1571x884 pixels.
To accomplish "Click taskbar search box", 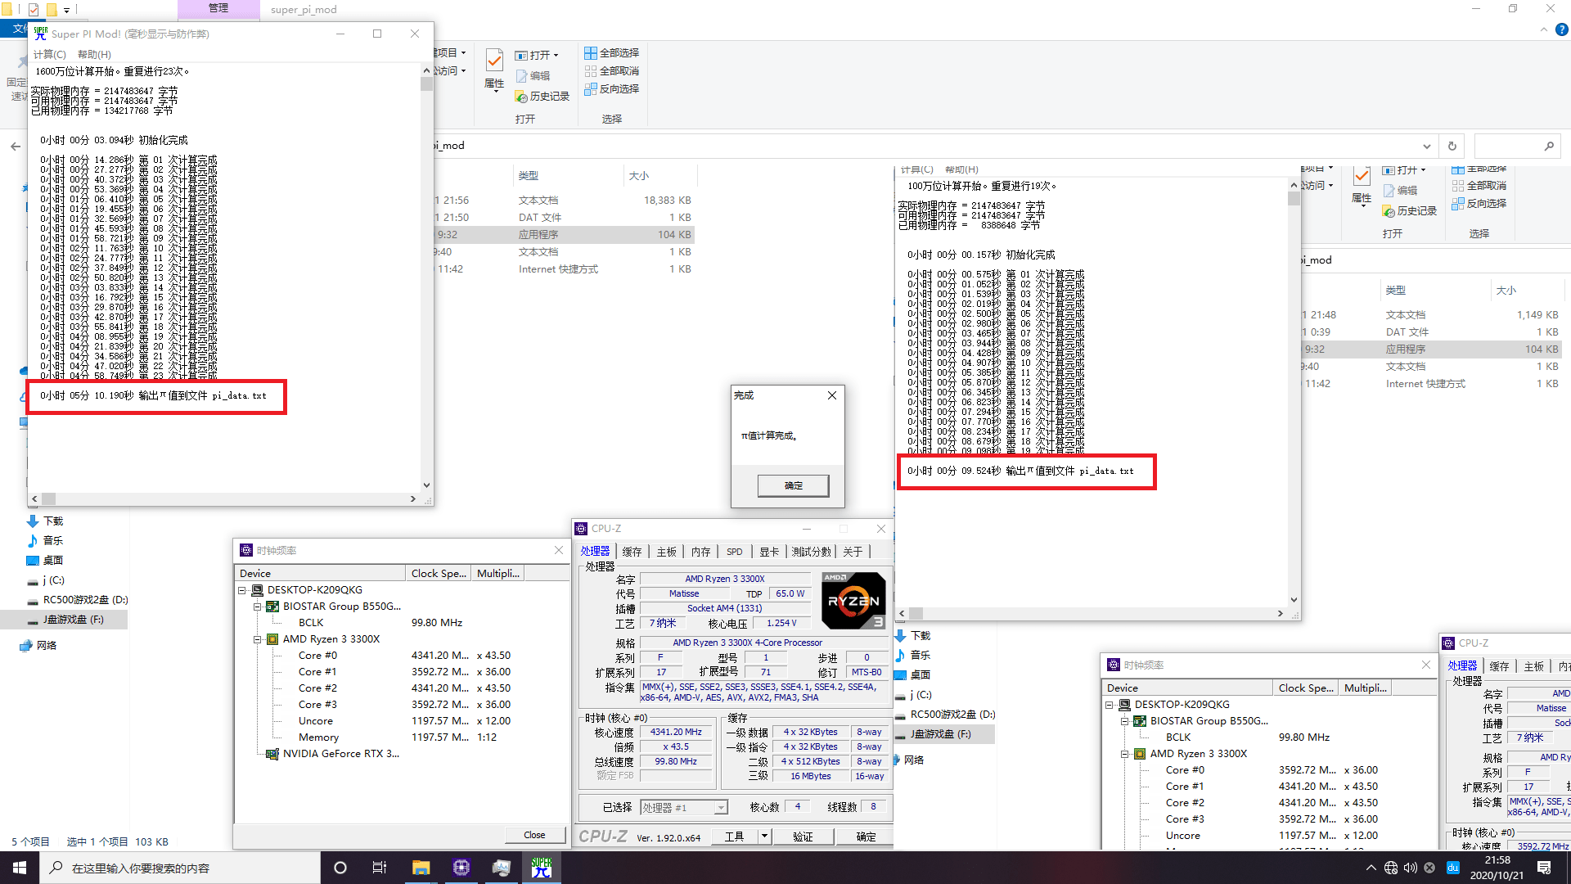I will (x=180, y=868).
